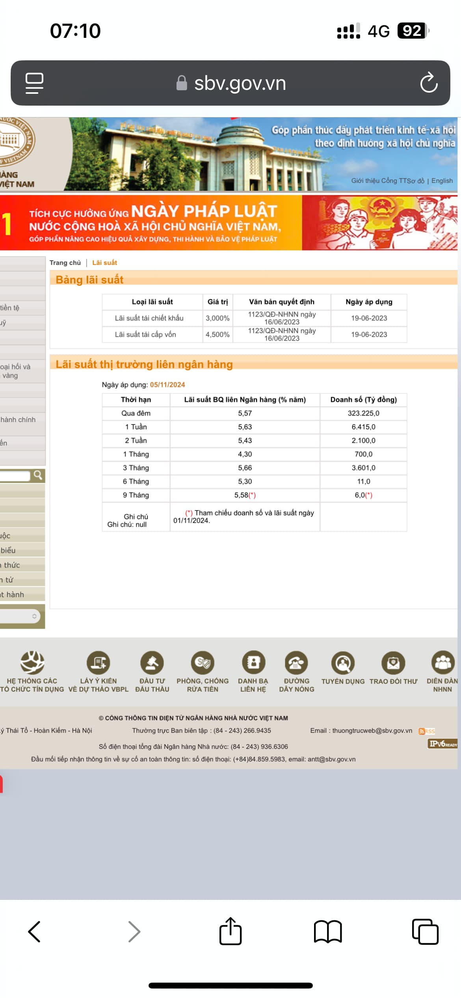The width and height of the screenshot is (461, 998).
Task: Tap the Safari share icon
Action: pyautogui.click(x=230, y=932)
